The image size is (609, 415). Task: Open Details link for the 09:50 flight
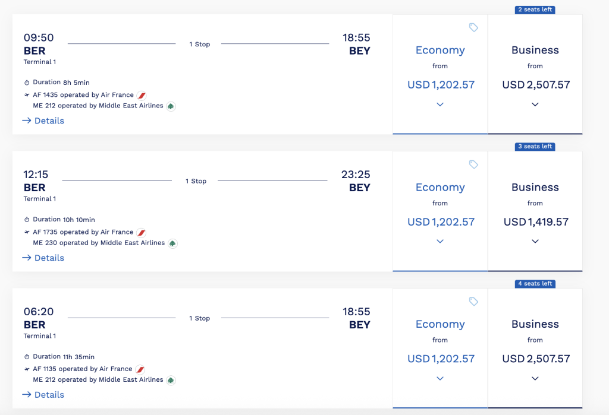point(43,121)
